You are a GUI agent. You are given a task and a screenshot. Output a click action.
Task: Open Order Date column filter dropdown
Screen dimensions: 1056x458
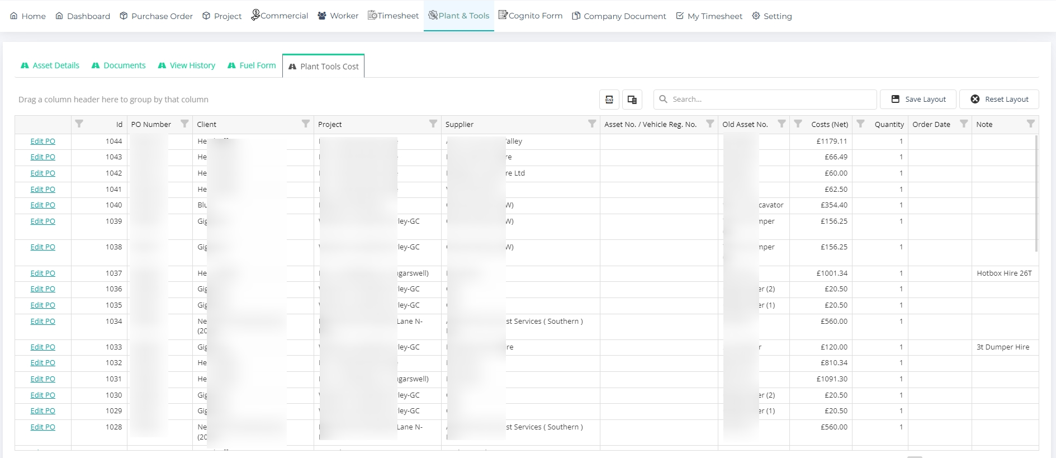[964, 124]
